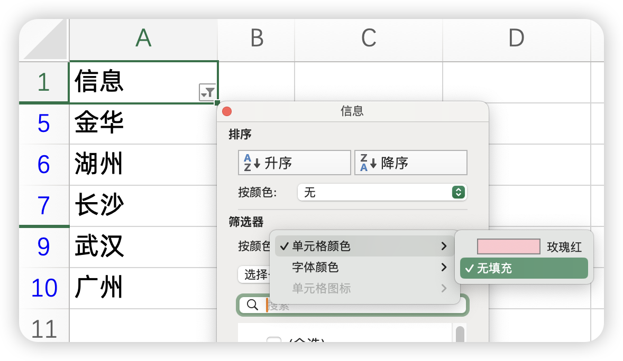Click the 玫瑰红 label text
Viewport: 623px width, 361px height.
pyautogui.click(x=564, y=247)
